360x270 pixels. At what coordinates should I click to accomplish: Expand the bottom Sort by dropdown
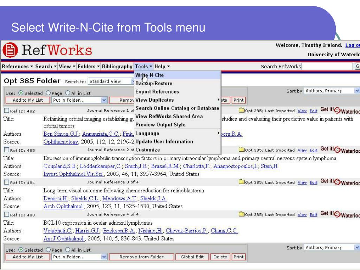click(332, 247)
